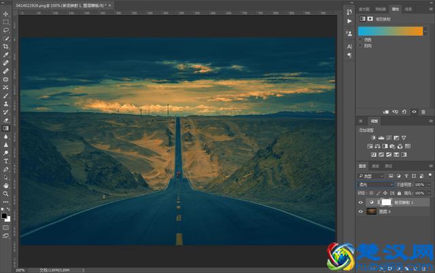
Task: Expand the gradient picker dropdown arrow
Action: click(426, 31)
